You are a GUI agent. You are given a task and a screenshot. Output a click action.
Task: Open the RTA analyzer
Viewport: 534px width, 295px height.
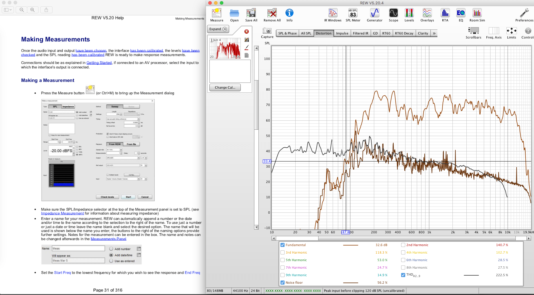point(445,15)
